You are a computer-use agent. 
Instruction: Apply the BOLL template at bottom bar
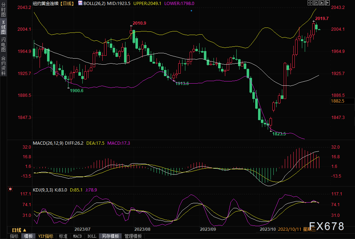pyautogui.click(x=92, y=236)
